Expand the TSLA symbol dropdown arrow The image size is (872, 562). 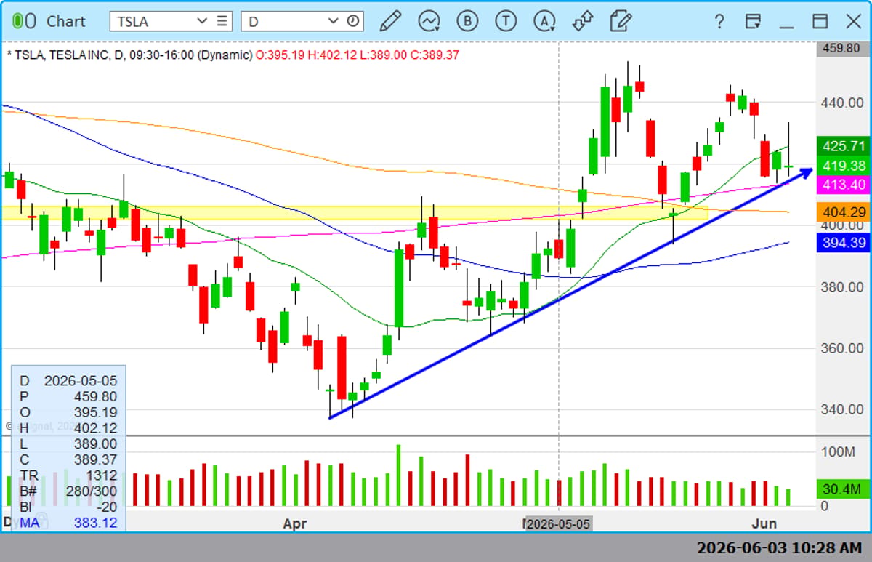coord(202,21)
